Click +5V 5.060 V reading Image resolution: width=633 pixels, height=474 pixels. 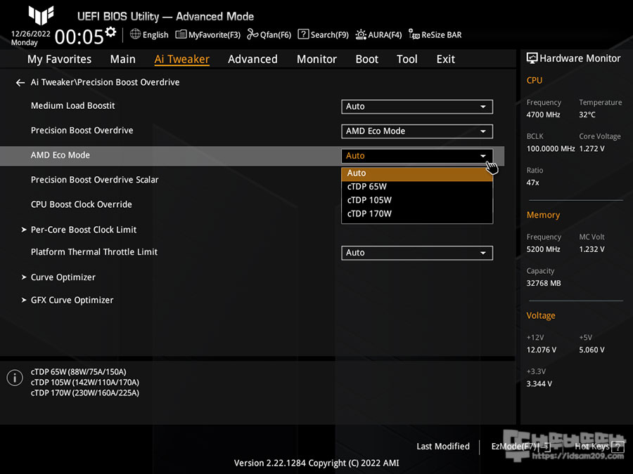[x=592, y=350]
